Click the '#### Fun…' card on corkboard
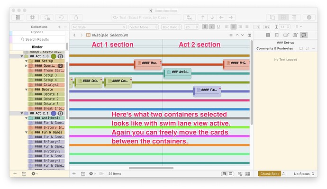This screenshot has height=189, width=327. pos(207,91)
